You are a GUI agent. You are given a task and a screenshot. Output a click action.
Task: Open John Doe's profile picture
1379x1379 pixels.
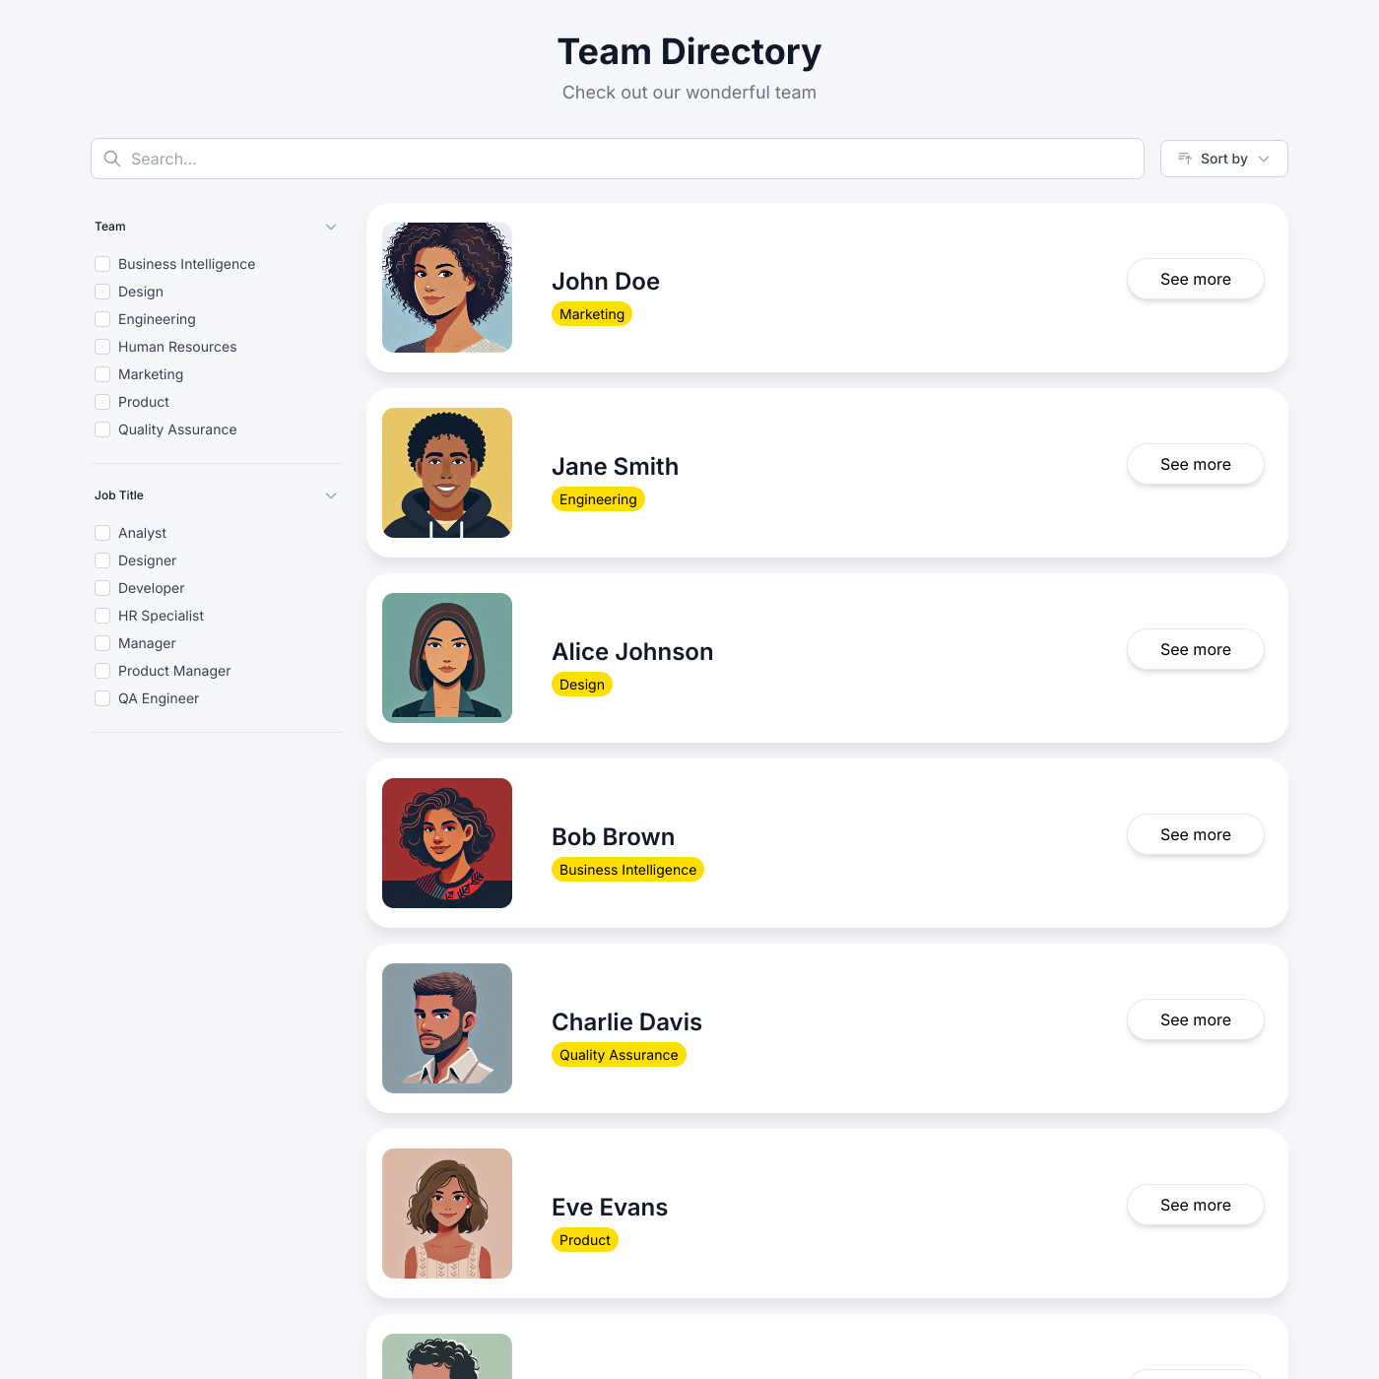point(446,287)
